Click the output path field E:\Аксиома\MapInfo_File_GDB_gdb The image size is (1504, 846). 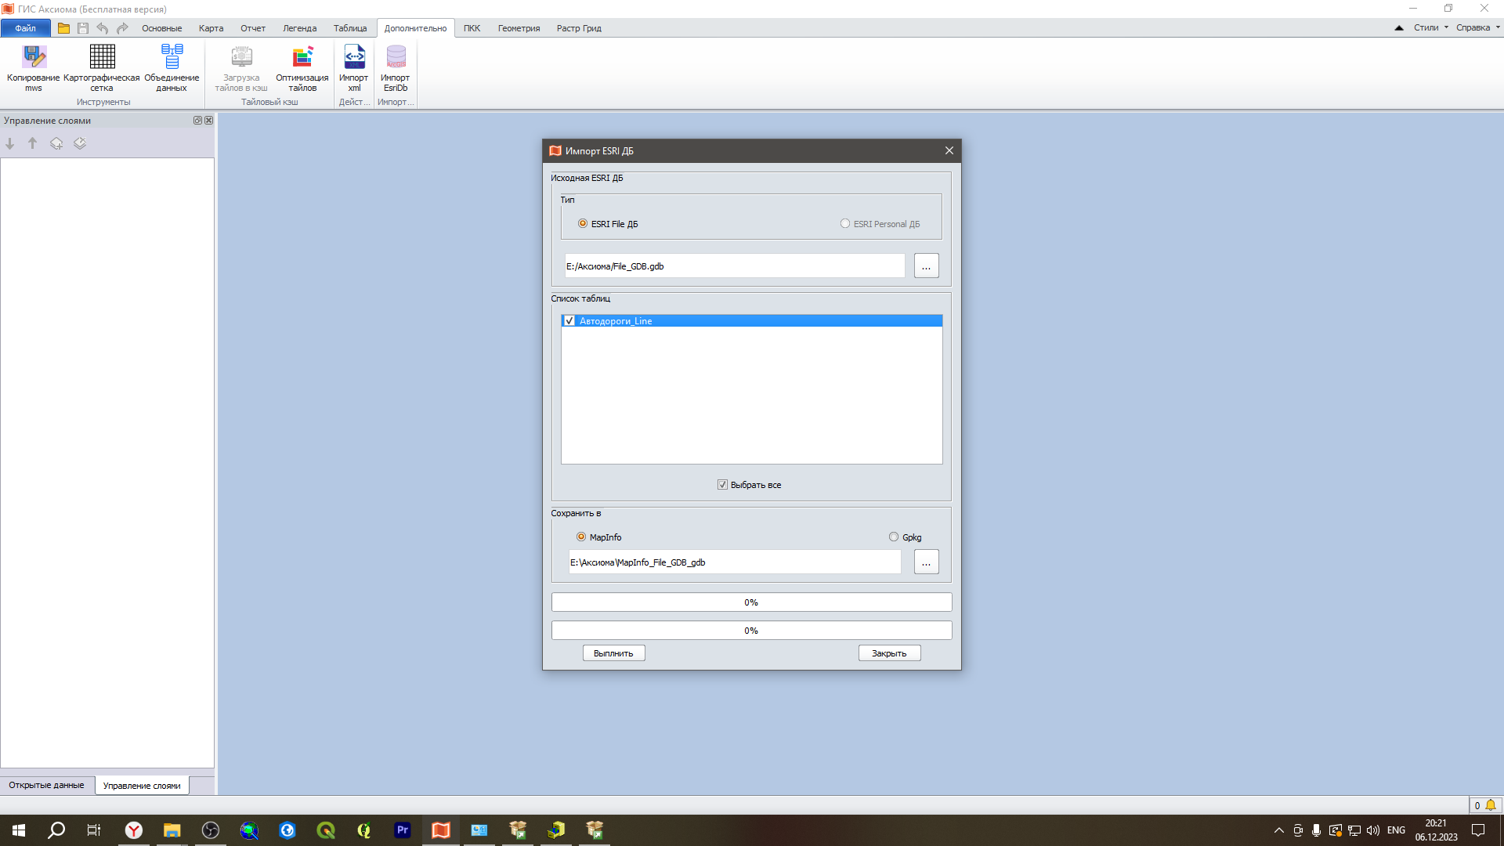coord(734,562)
